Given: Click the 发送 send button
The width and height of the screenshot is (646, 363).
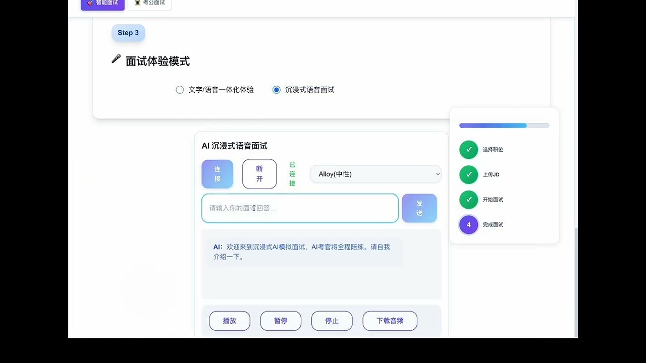Looking at the screenshot, I should click(419, 208).
